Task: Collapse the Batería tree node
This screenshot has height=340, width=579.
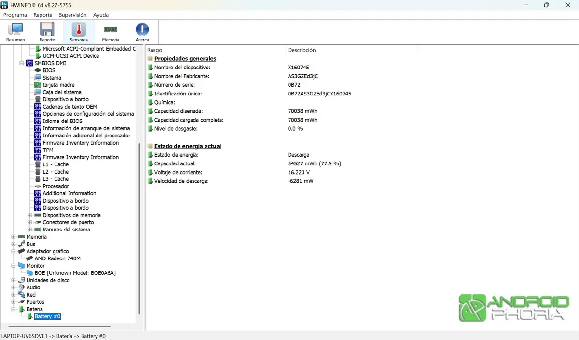Action: (14, 309)
